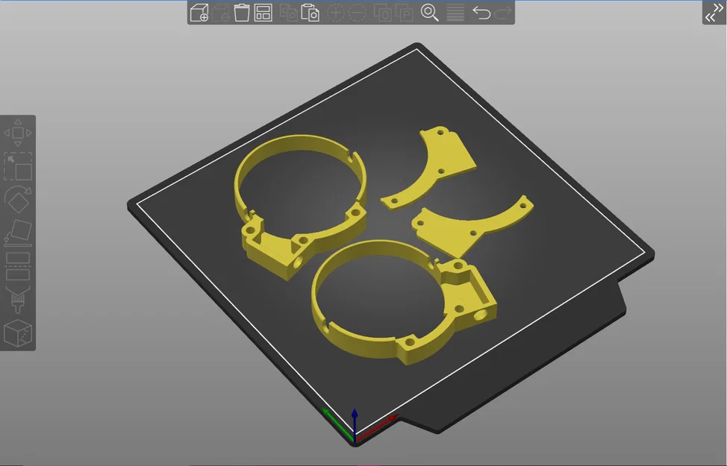Screen dimensions: 727x466
Task: Activate the Cut tool
Action: [18, 266]
